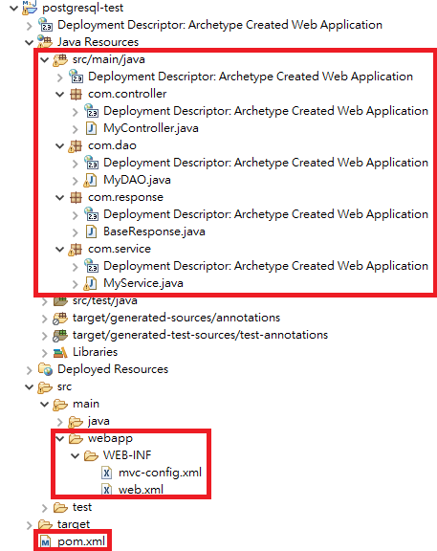Click the pom.xml Maven file icon
Image resolution: width=437 pixels, height=551 pixels.
click(46, 541)
